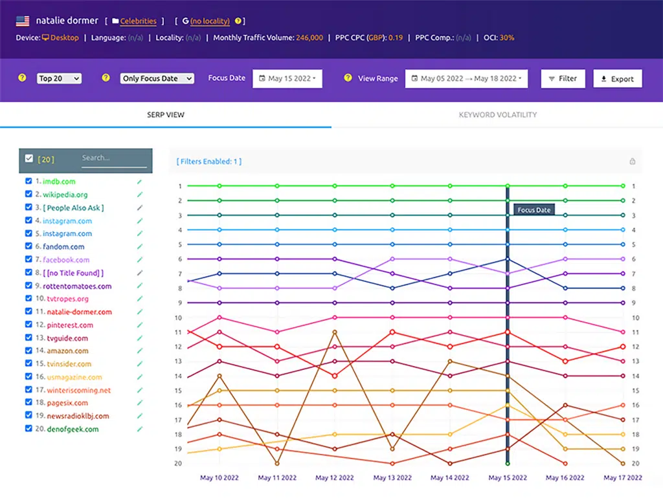Image resolution: width=663 pixels, height=498 pixels.
Task: Click the help icon beside Top 20 dropdown
Action: click(22, 78)
